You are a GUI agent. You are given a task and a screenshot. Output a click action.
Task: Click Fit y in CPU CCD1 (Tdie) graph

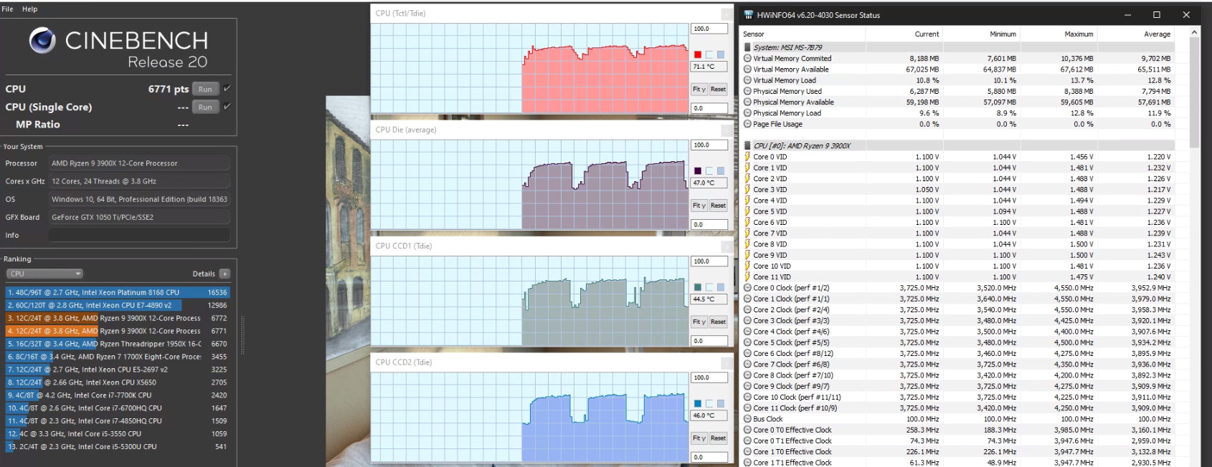pos(699,322)
